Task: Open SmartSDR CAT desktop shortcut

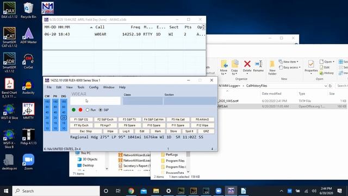Action: [9, 37]
